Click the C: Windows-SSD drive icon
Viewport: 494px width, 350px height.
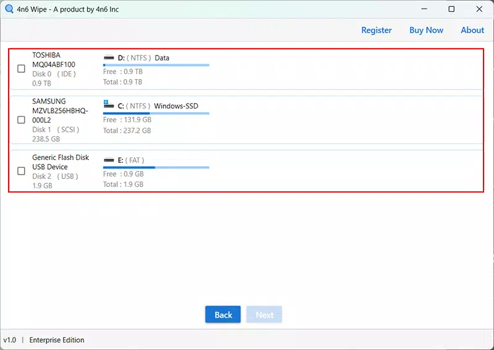coord(109,104)
